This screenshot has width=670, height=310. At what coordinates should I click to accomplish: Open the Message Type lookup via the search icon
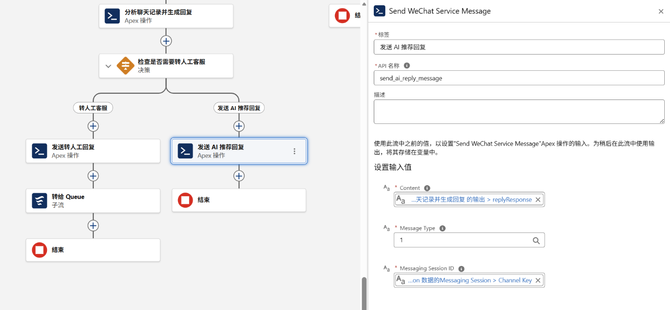coord(536,240)
